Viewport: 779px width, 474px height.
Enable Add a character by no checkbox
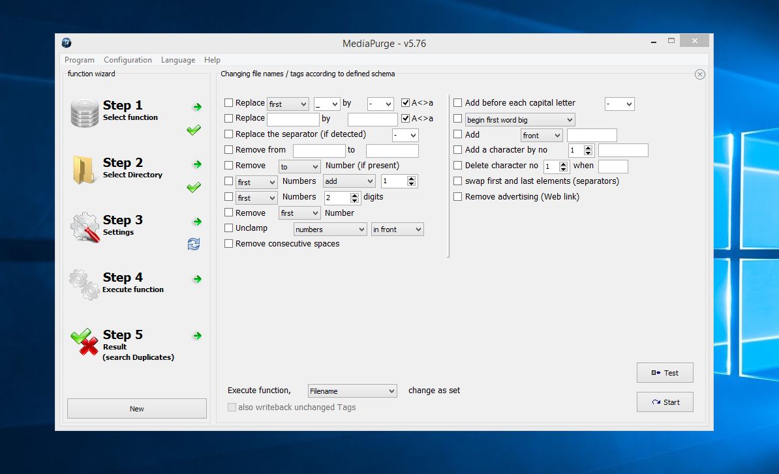pyautogui.click(x=457, y=149)
